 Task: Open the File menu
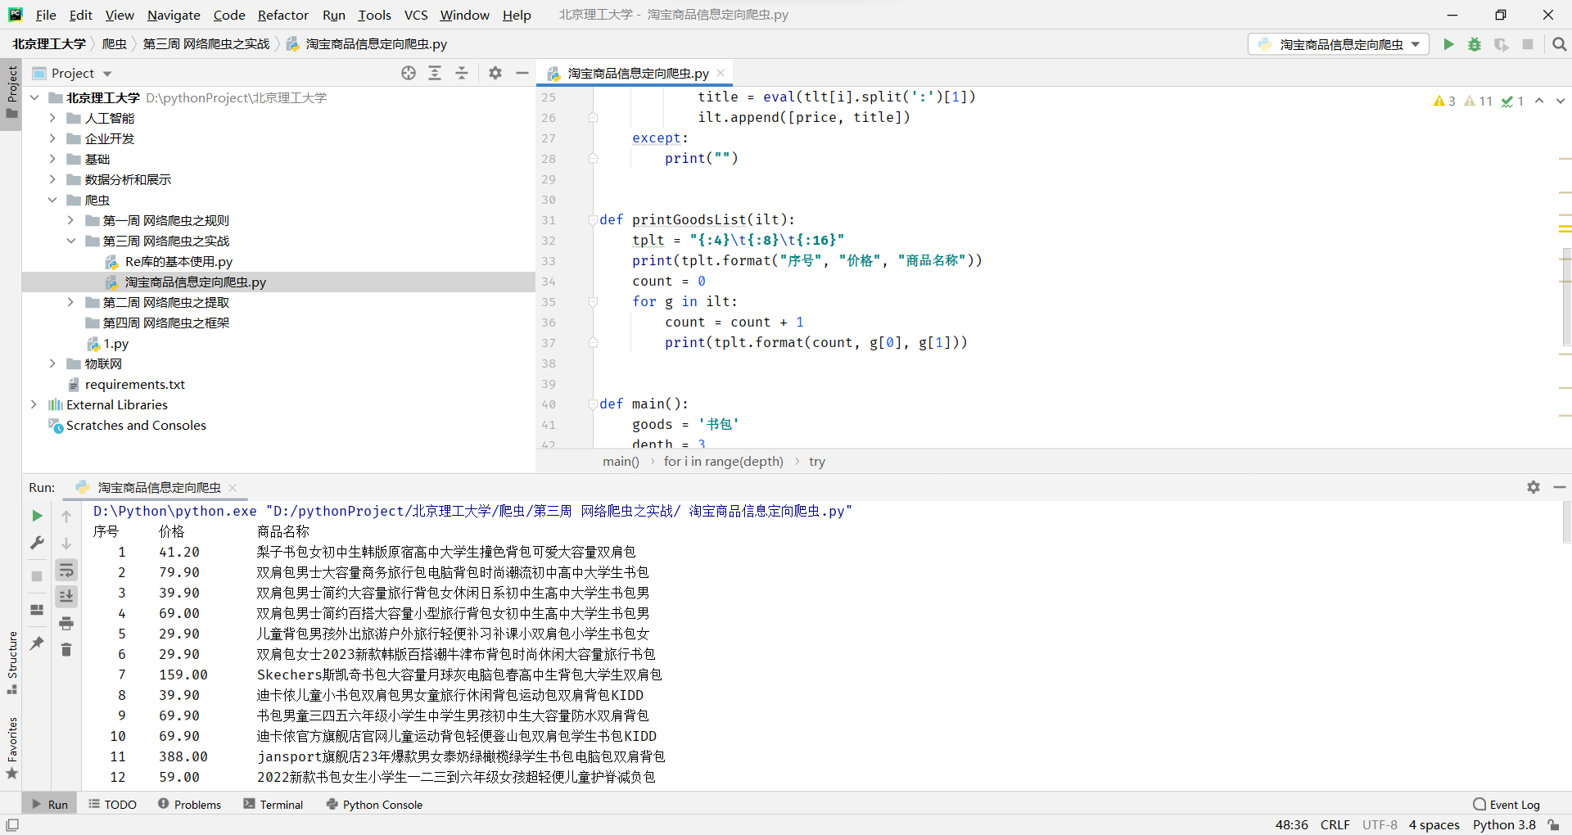pos(46,15)
